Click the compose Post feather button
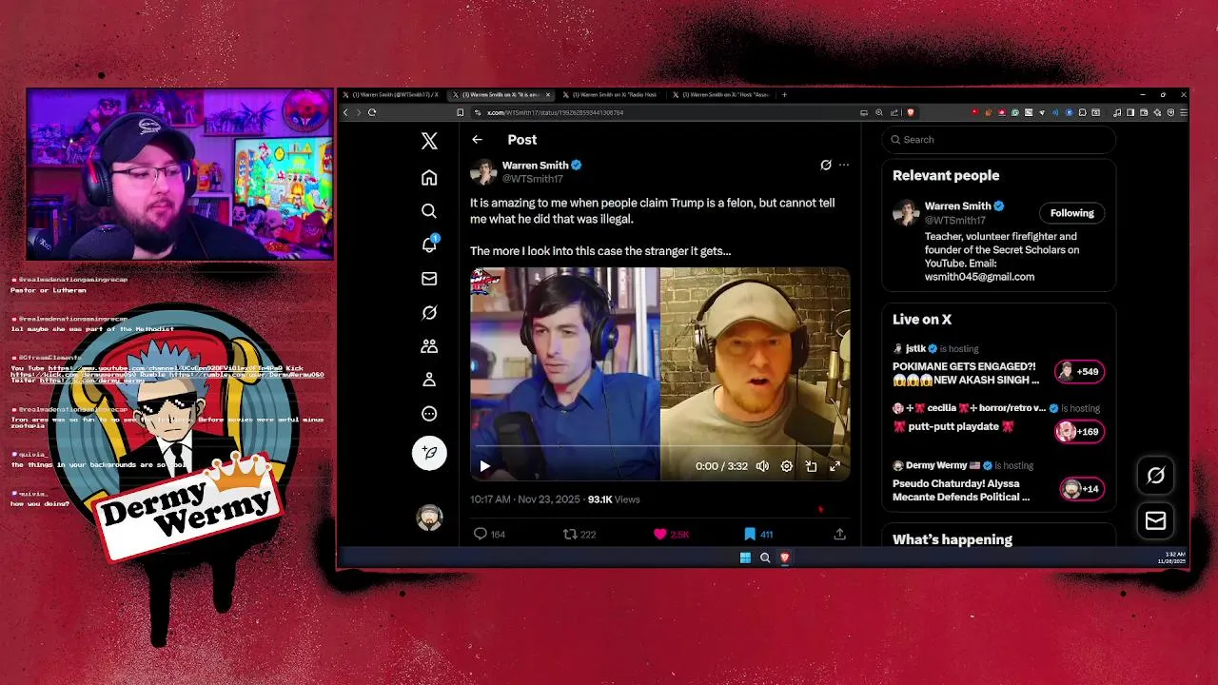 429,453
